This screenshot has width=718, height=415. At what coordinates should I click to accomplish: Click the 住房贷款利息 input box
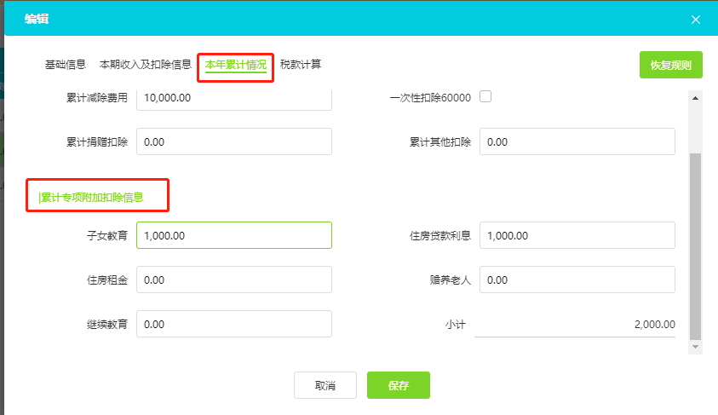577,235
